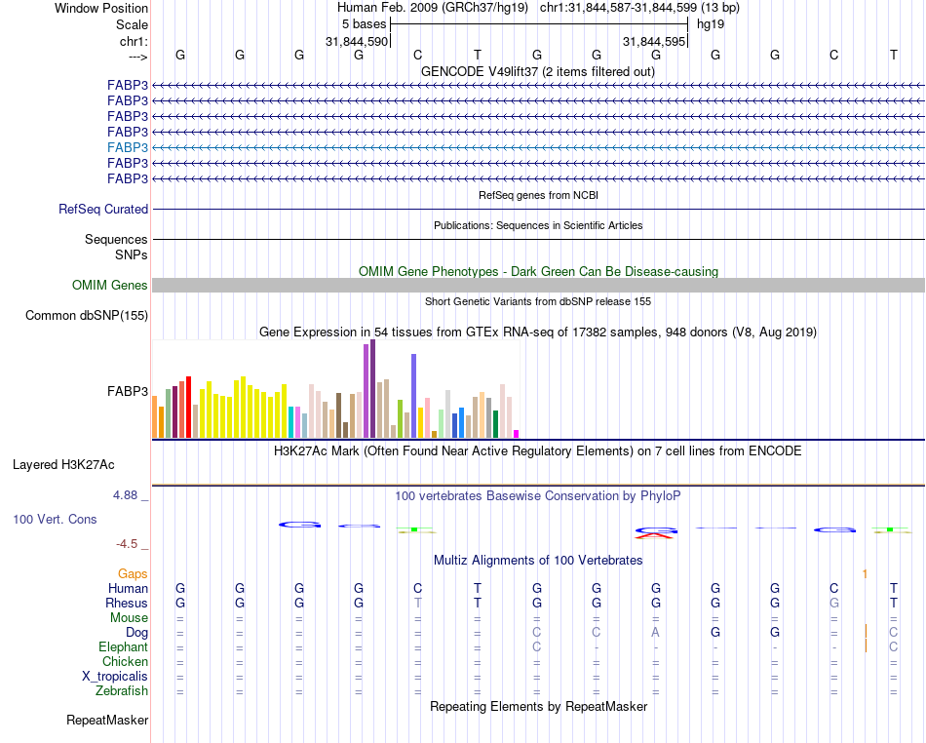Click 'Publications: Sequences in Scientific Articles' title

click(x=538, y=225)
